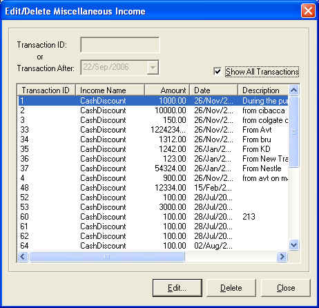Click the vertical scrollbar thumb
Viewport: 319px width, 308px height.
pos(293,132)
